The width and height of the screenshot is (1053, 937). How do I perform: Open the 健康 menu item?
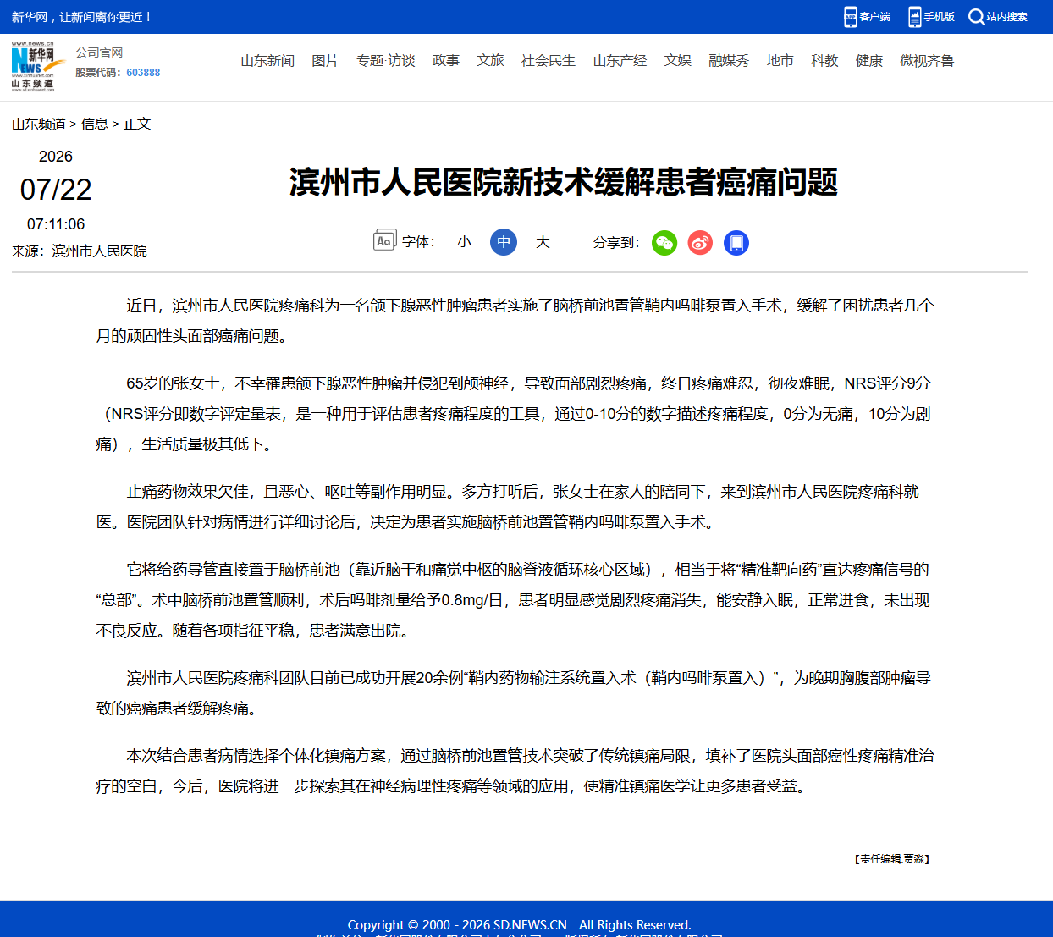(869, 61)
